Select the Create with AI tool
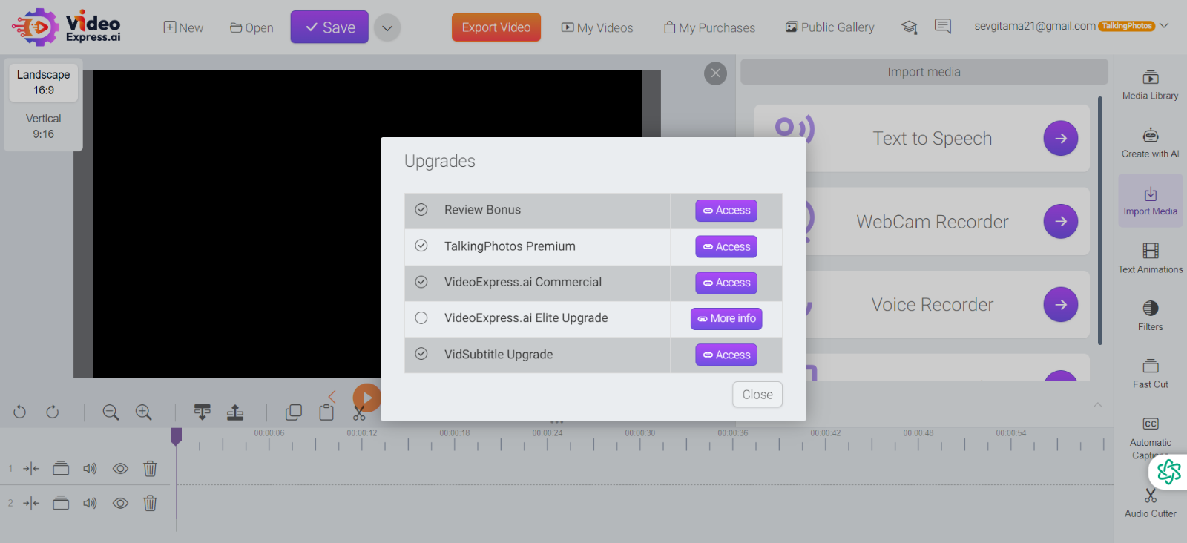The height and width of the screenshot is (543, 1187). click(x=1150, y=143)
